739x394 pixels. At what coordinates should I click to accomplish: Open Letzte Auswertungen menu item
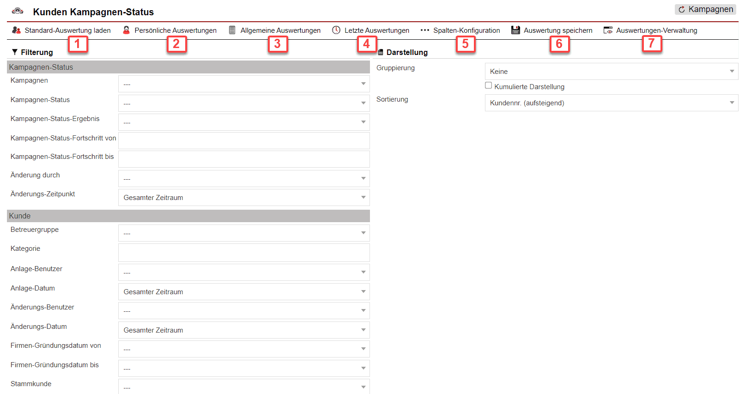pyautogui.click(x=376, y=30)
